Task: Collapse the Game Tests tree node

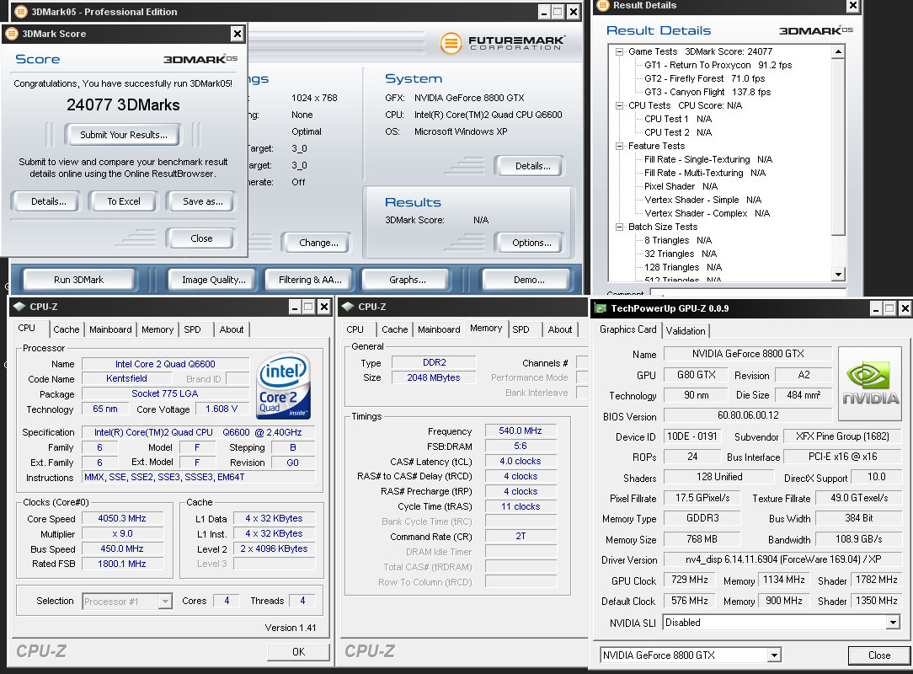Action: tap(620, 52)
